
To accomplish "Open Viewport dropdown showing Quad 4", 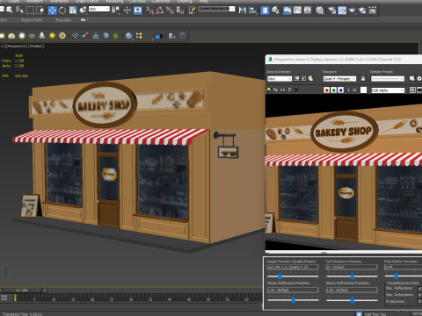I will (x=339, y=78).
